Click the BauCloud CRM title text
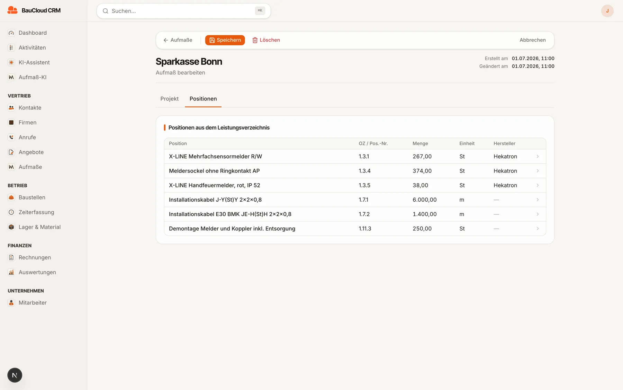This screenshot has width=623, height=390. [41, 10]
